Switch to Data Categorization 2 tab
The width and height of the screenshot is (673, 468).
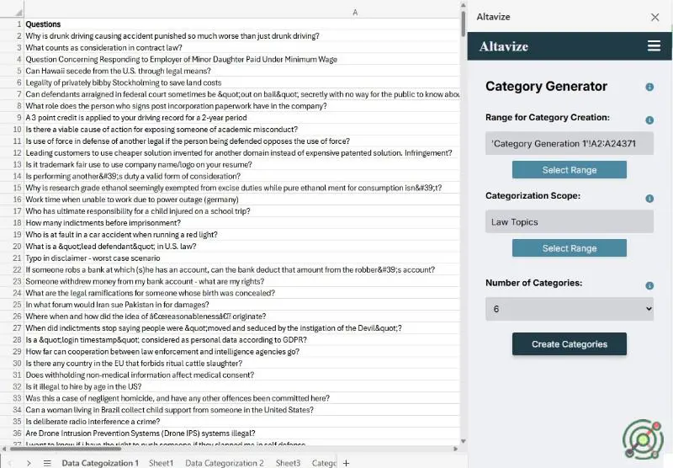coord(225,463)
